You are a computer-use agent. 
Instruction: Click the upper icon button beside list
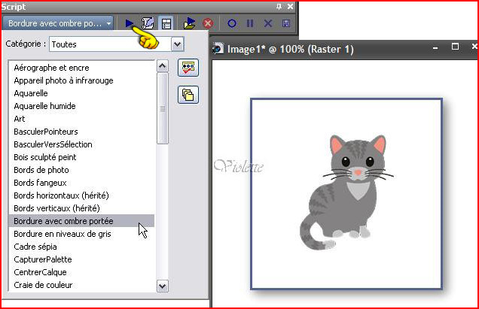click(x=188, y=68)
